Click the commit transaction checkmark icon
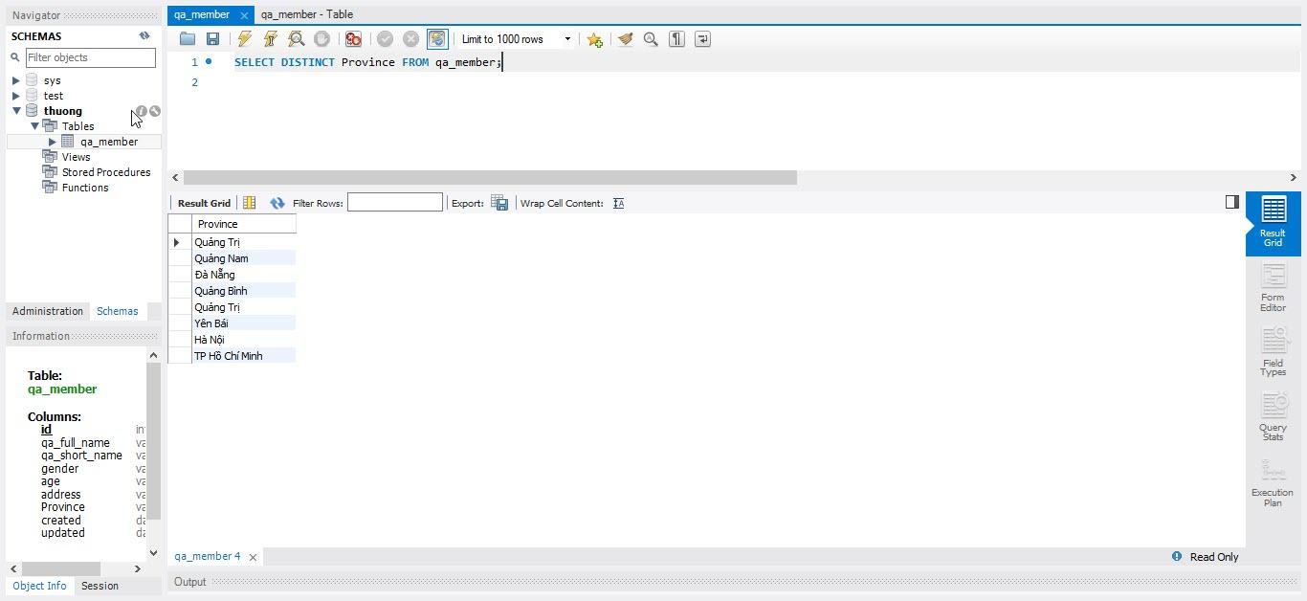Viewport: 1307px width, 601px height. 385,39
